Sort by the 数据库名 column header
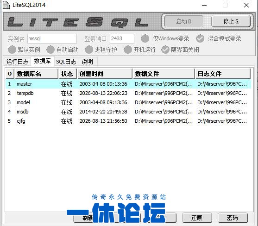 pos(37,74)
